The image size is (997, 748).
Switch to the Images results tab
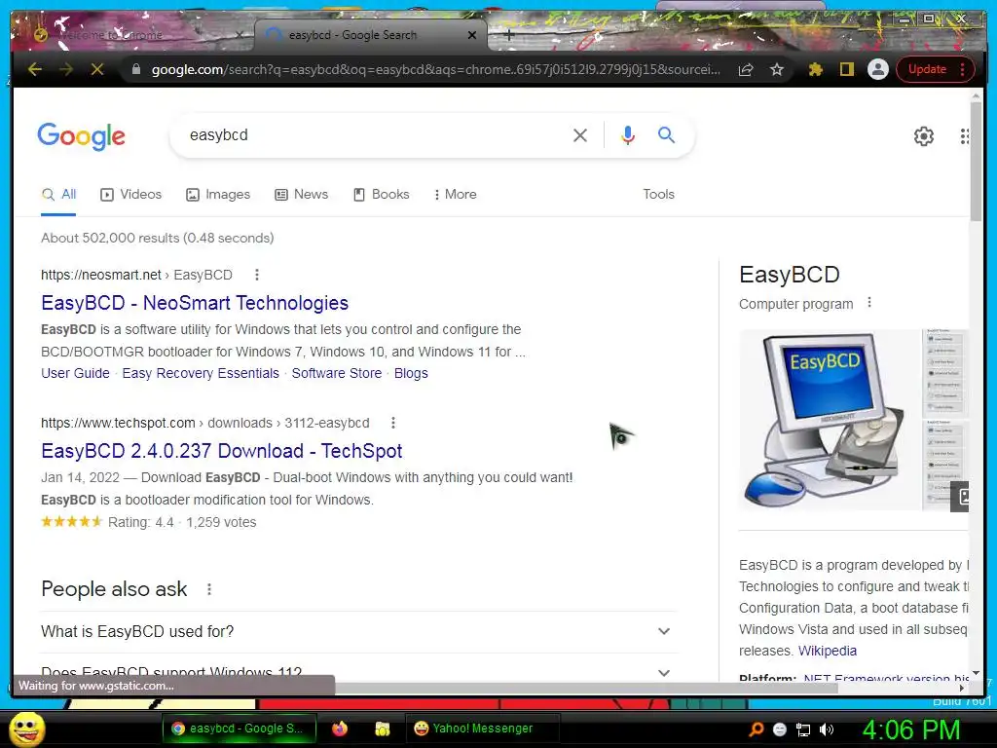coord(218,195)
